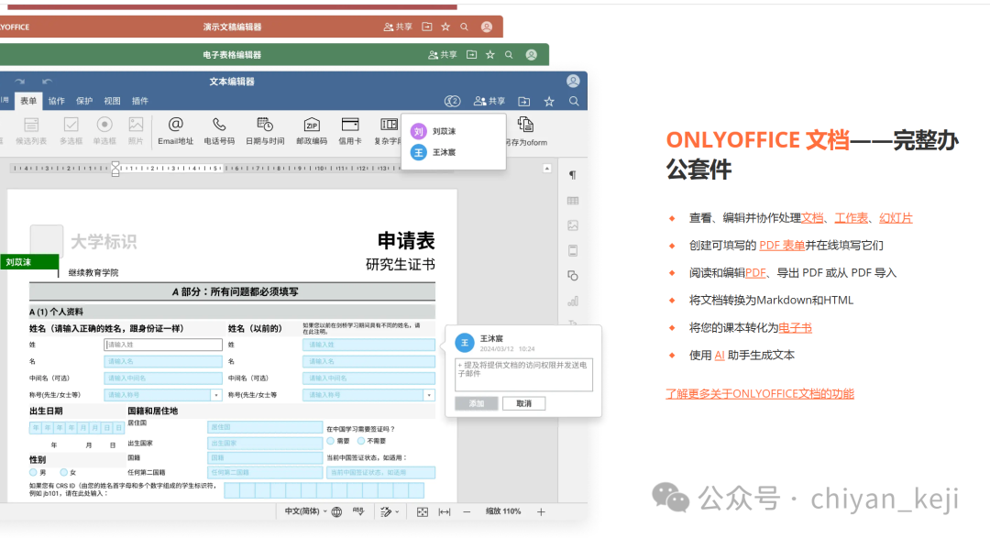Select the 男 radio button
This screenshot has width=990, height=538.
pyautogui.click(x=33, y=472)
